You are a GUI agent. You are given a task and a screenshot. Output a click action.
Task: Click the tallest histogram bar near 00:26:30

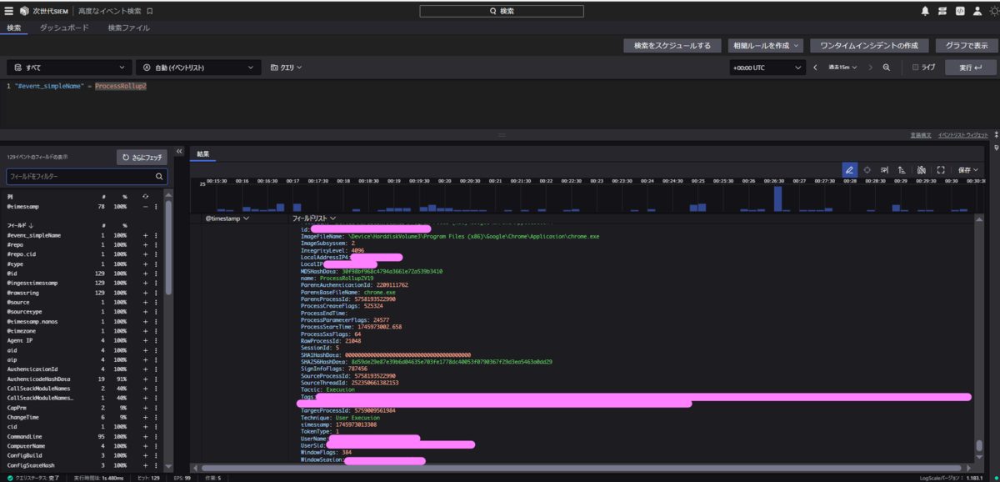tap(778, 199)
